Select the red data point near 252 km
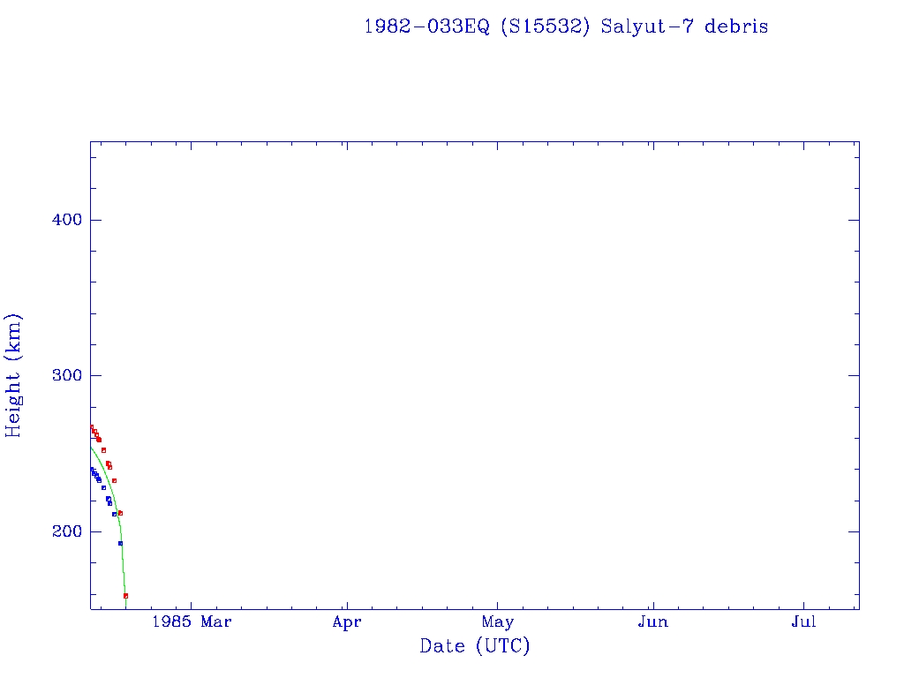Viewport: 904px width, 678px height. coord(103,450)
